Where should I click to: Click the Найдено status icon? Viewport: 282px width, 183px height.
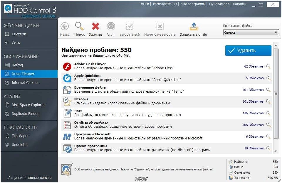(231, 162)
